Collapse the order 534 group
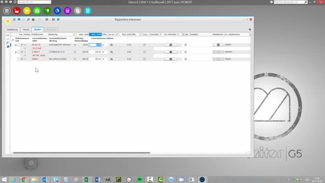 click(13, 40)
